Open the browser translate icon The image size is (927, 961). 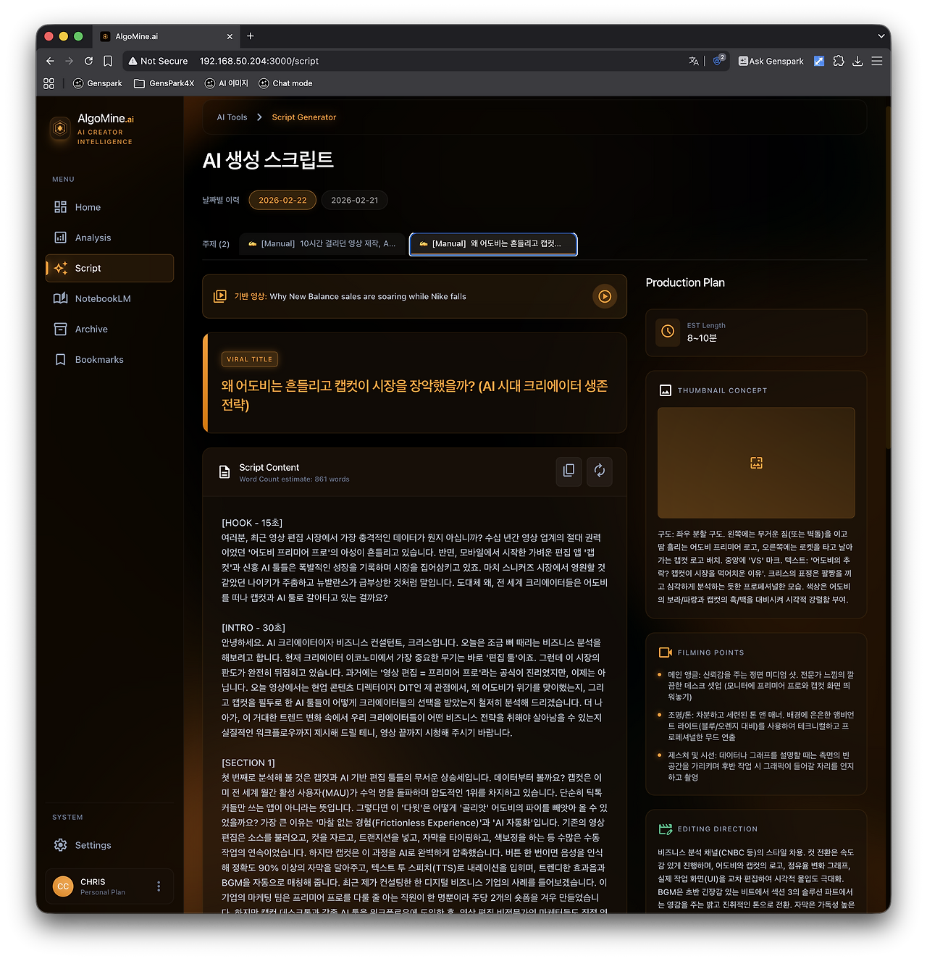693,61
